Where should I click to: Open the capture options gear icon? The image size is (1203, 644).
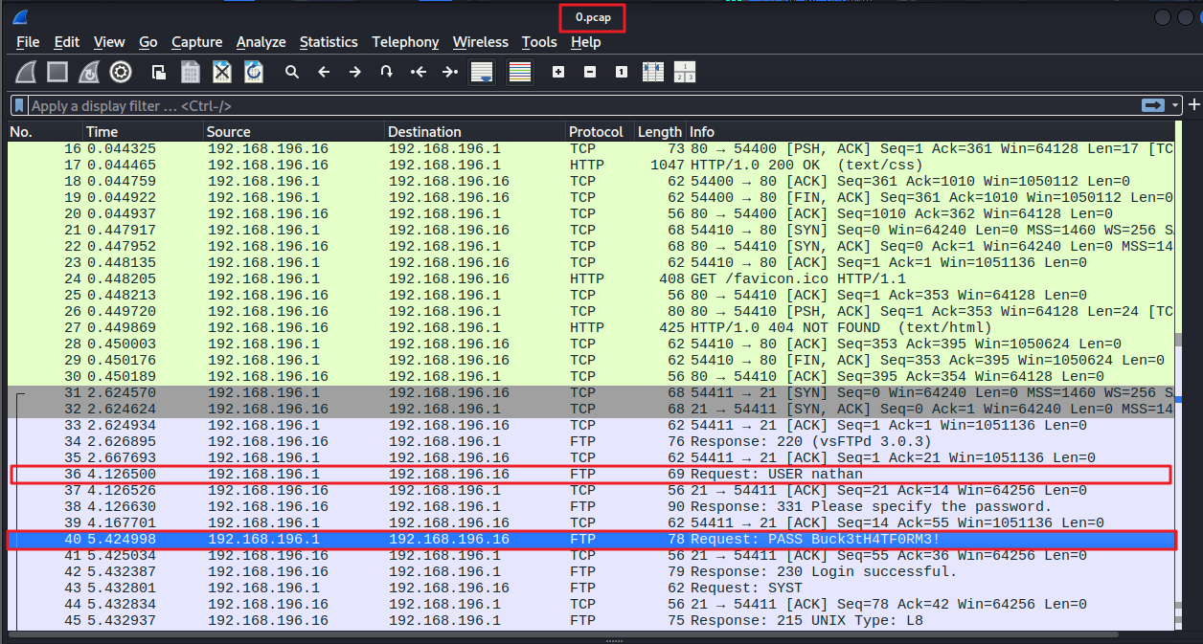click(x=120, y=72)
